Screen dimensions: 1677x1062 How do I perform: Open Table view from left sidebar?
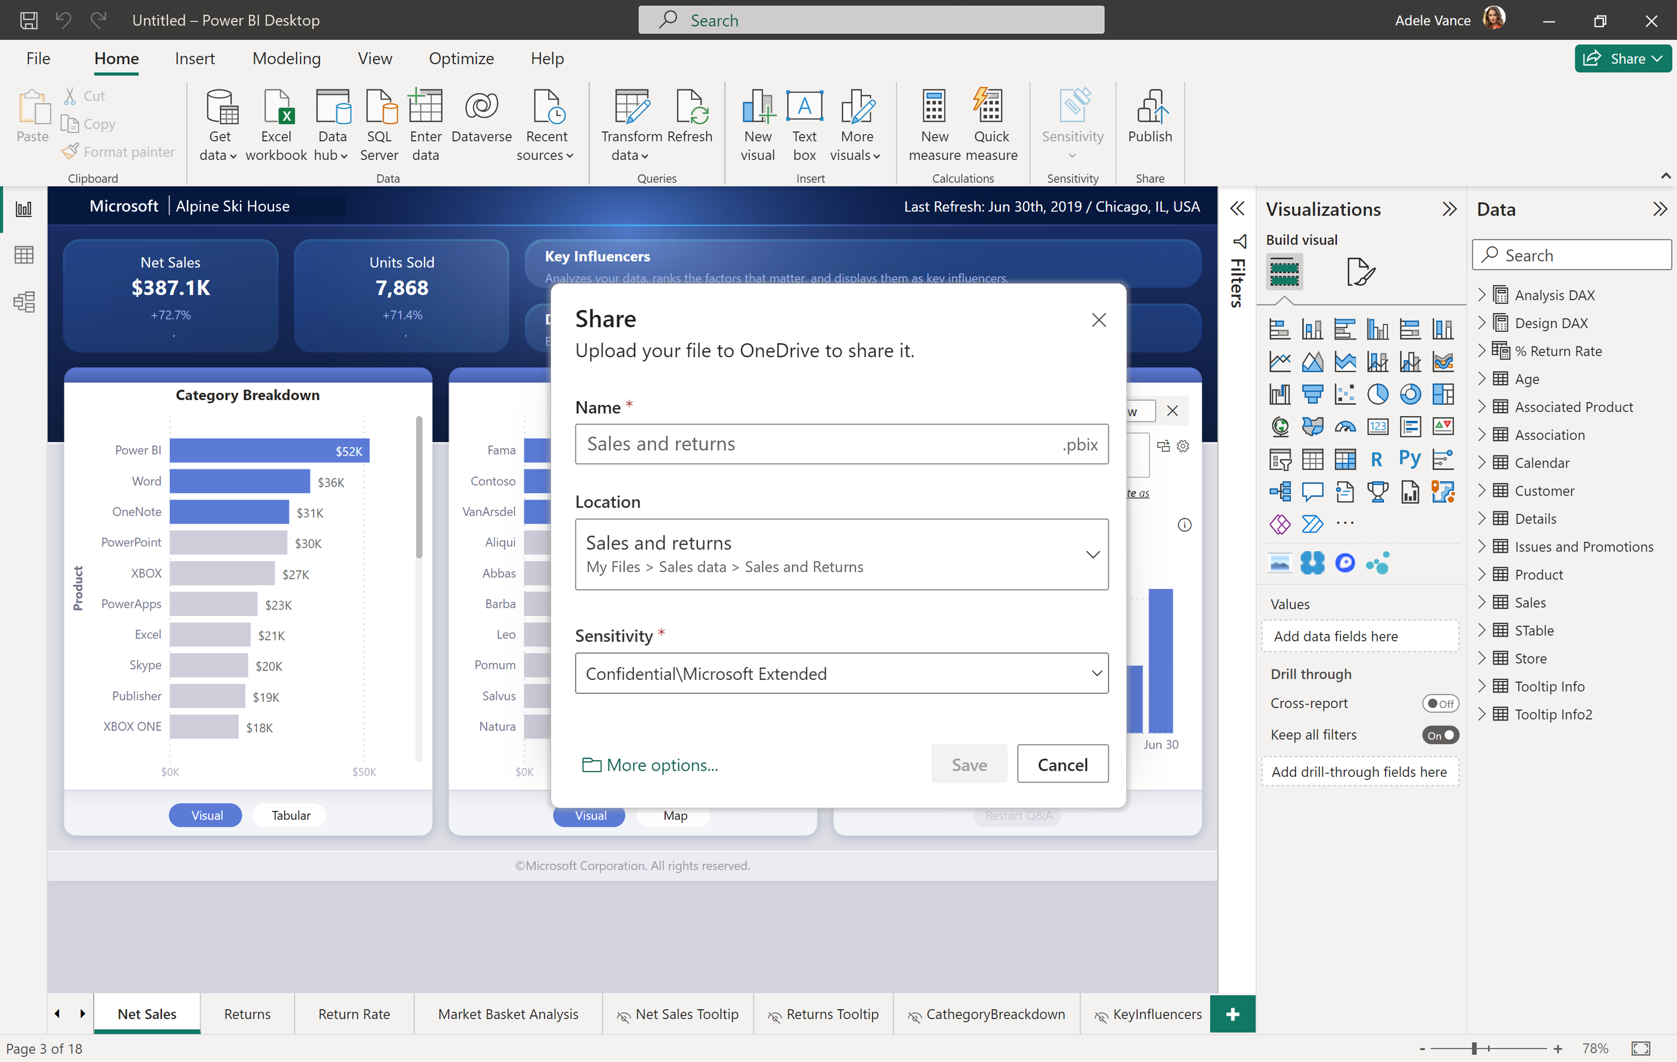(x=24, y=255)
